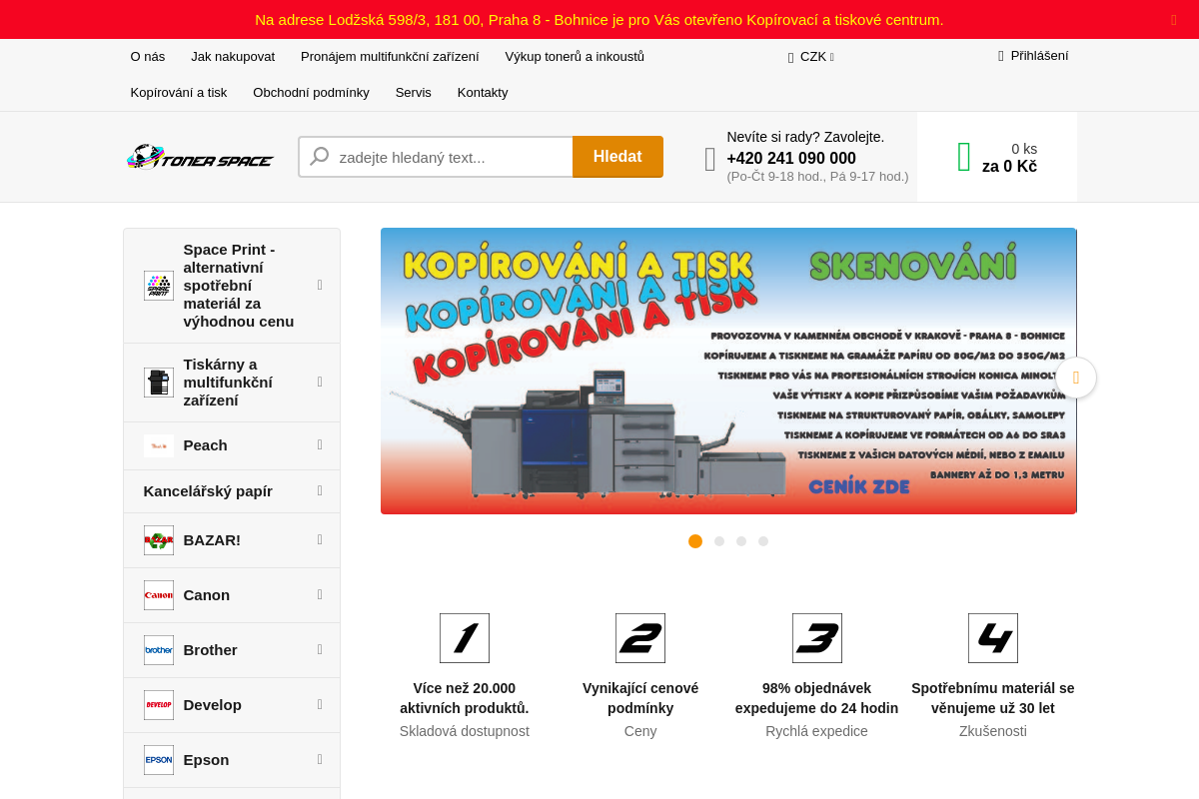Click the Space Print category icon
The image size is (1199, 799).
point(159,286)
